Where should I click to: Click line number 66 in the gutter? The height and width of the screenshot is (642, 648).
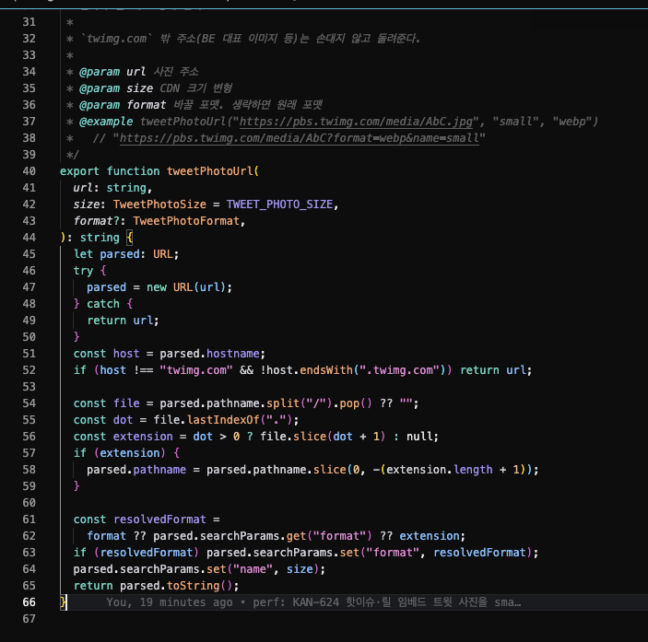coord(29,602)
